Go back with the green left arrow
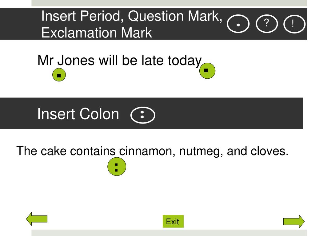This screenshot has width=315, height=236. tap(37, 219)
